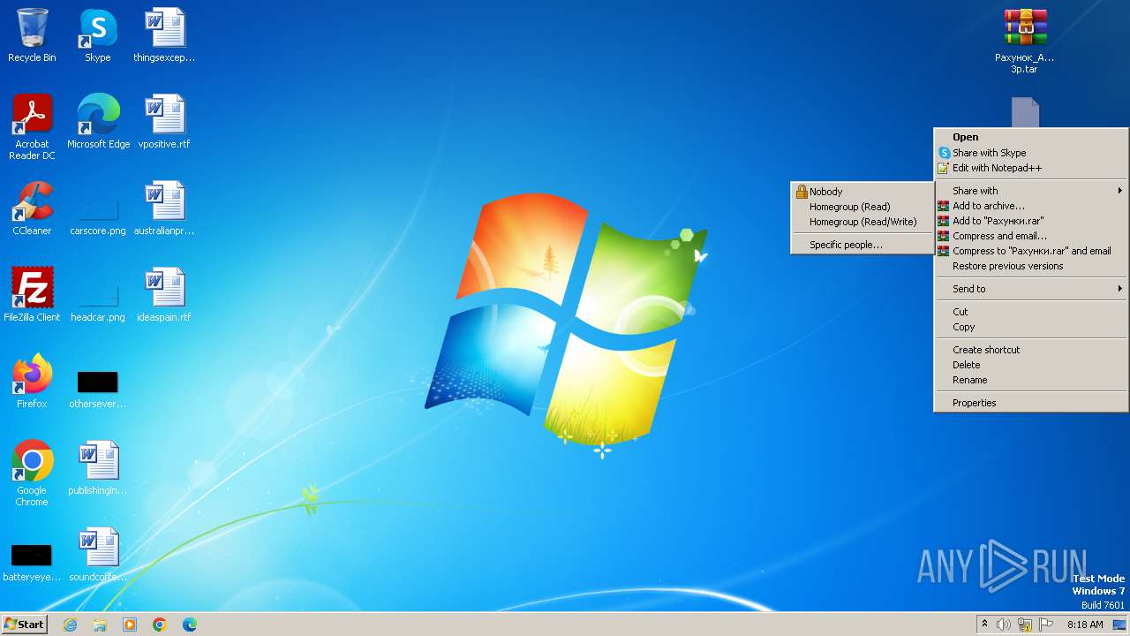Open the Recycle Bin desktop icon
Viewport: 1130px width, 636px height.
click(x=32, y=35)
